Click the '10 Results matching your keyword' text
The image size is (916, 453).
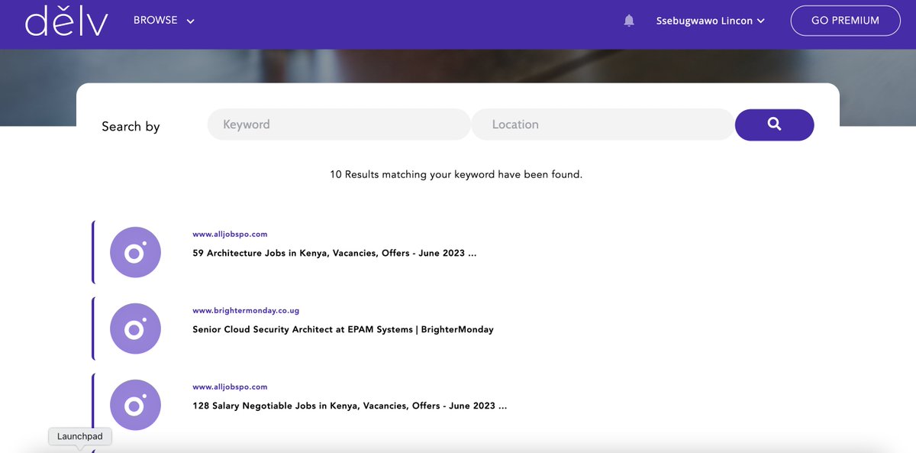[456, 174]
